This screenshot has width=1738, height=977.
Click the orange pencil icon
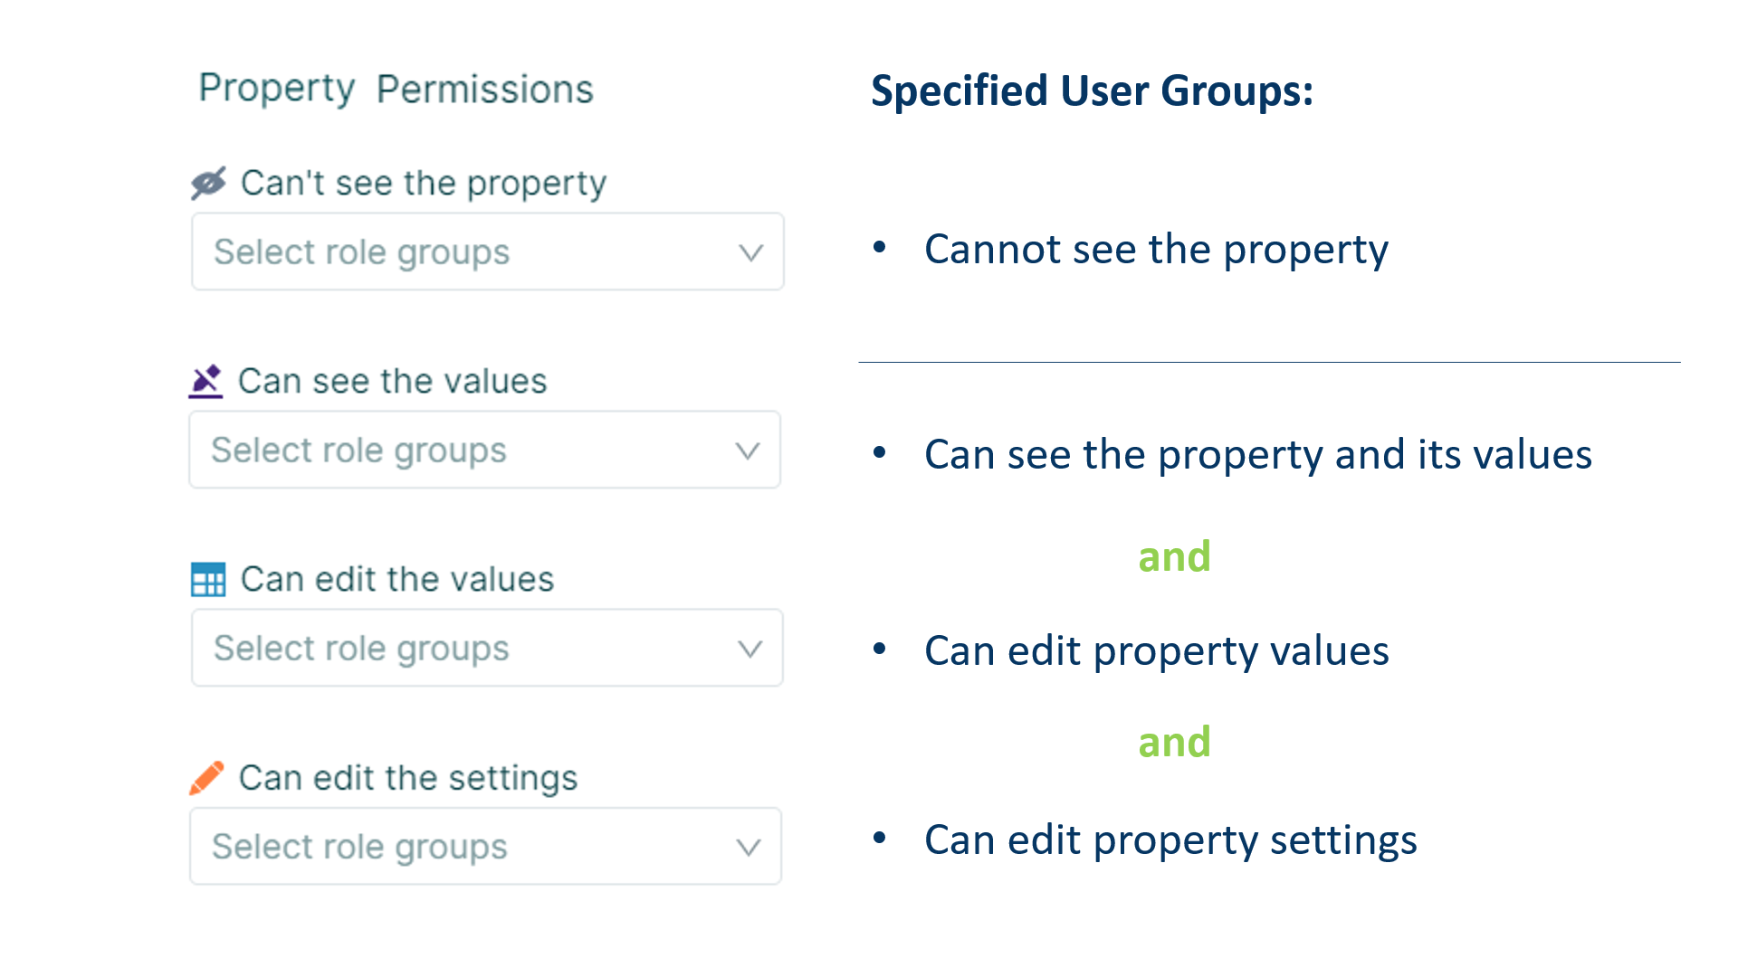click(206, 778)
